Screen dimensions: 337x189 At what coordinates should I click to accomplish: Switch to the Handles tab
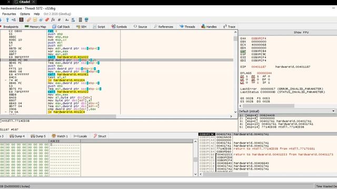209,27
